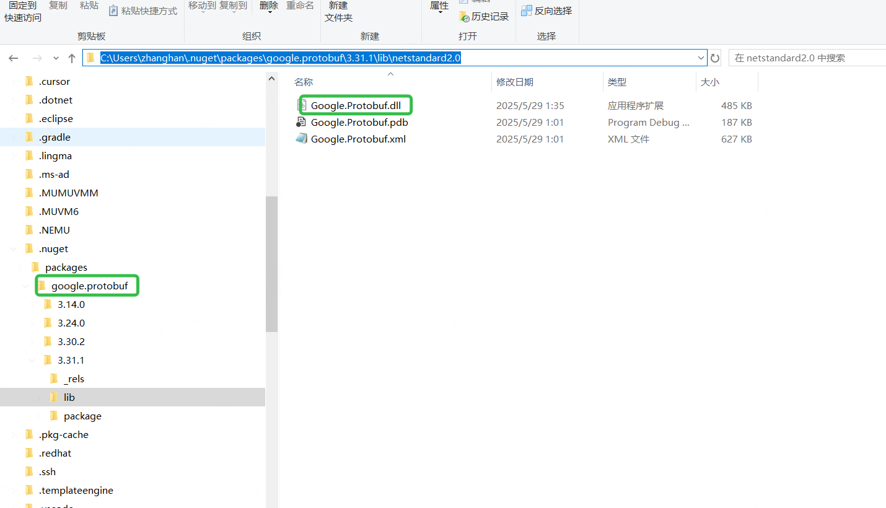Viewport: 886px width, 508px height.
Task: Create a folder with 新建文件夹 icon
Action: pyautogui.click(x=338, y=11)
